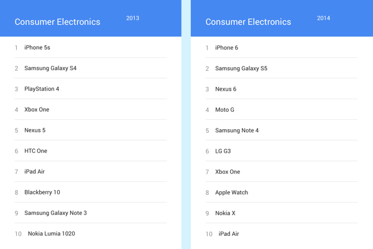Open the PlayStation 4 entry
The height and width of the screenshot is (249, 373).
tap(42, 89)
